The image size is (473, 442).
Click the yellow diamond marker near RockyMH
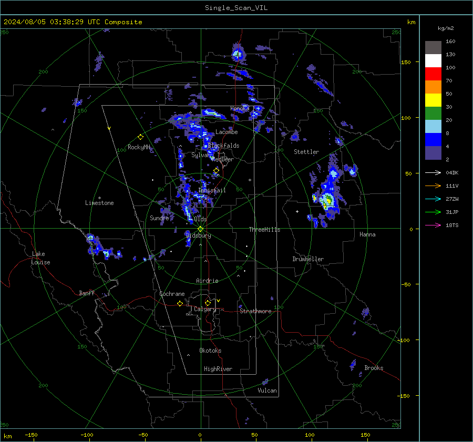[140, 137]
